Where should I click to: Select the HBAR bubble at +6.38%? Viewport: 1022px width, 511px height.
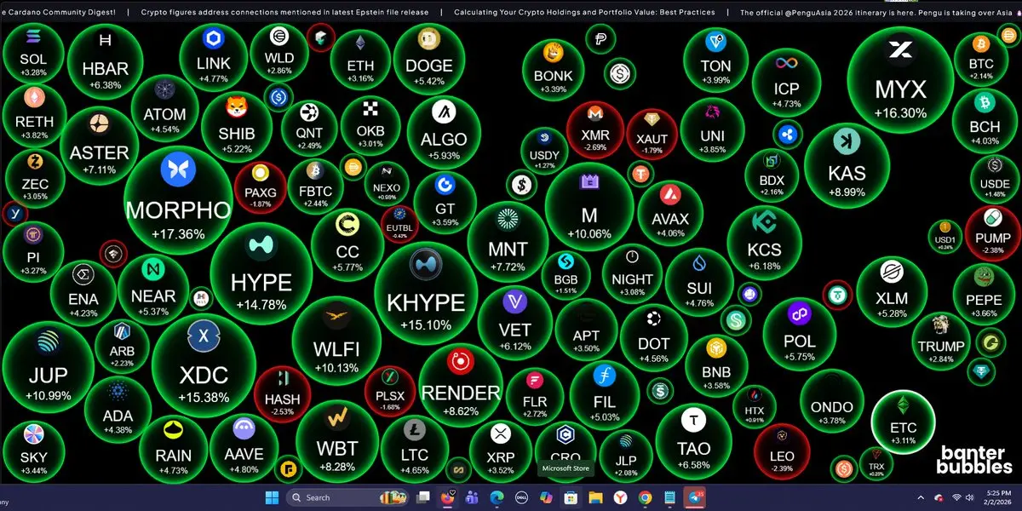(106, 60)
